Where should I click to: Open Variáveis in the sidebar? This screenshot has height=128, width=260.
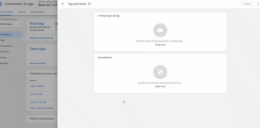click(x=4, y=52)
